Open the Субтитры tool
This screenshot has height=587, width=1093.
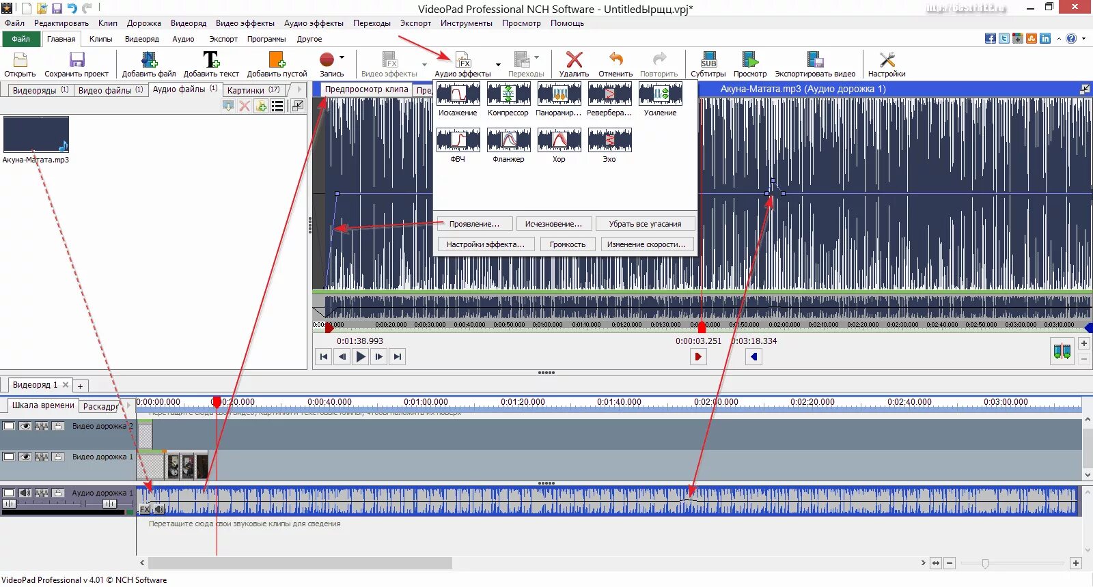708,60
